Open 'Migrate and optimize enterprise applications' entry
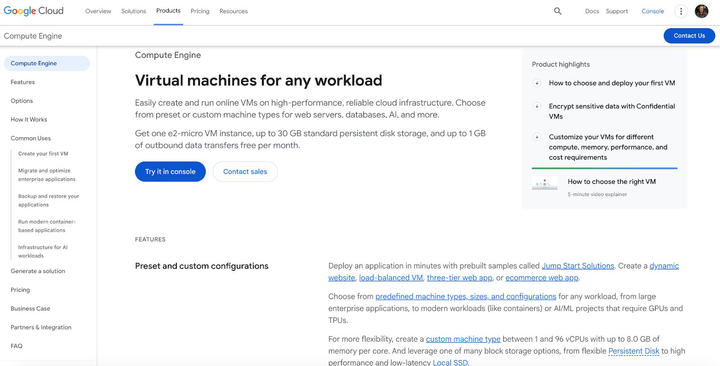 click(47, 175)
